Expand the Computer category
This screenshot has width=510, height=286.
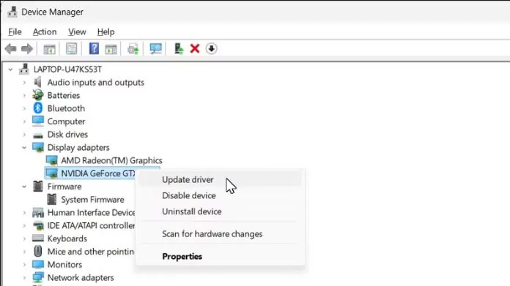click(x=24, y=121)
